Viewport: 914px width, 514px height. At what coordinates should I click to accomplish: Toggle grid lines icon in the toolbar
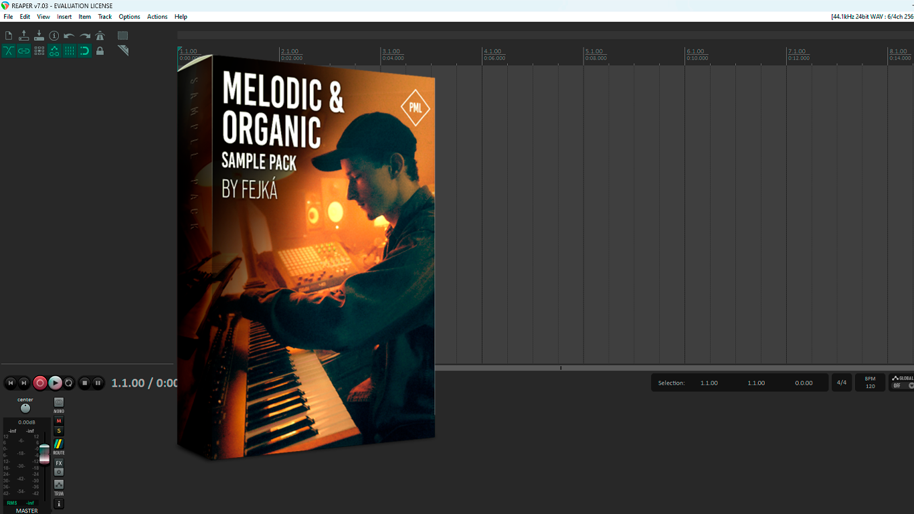tap(70, 51)
